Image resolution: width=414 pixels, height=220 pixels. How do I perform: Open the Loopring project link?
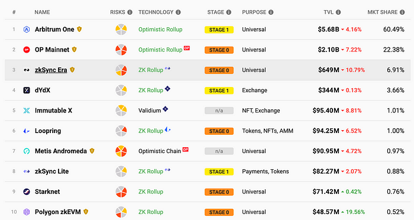[48, 131]
